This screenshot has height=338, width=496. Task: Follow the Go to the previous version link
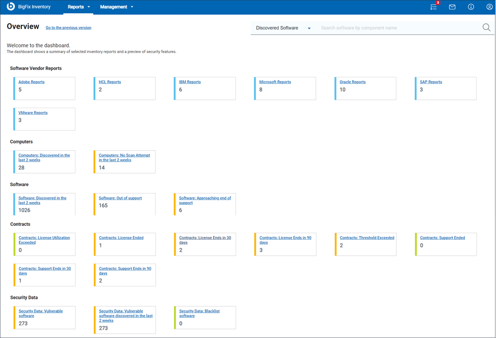click(x=68, y=28)
